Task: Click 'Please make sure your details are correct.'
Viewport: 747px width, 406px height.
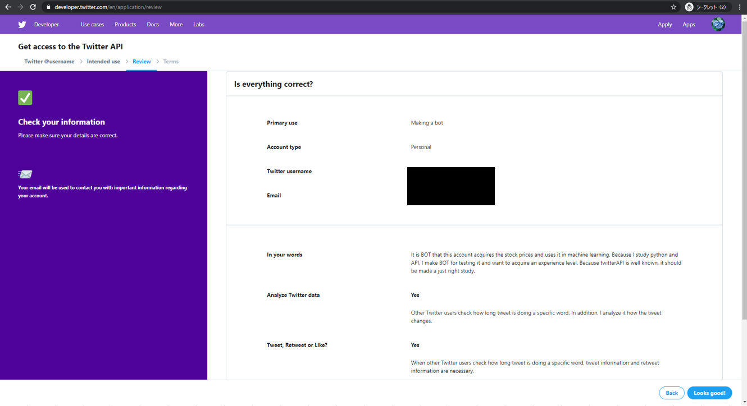Action: pos(68,135)
